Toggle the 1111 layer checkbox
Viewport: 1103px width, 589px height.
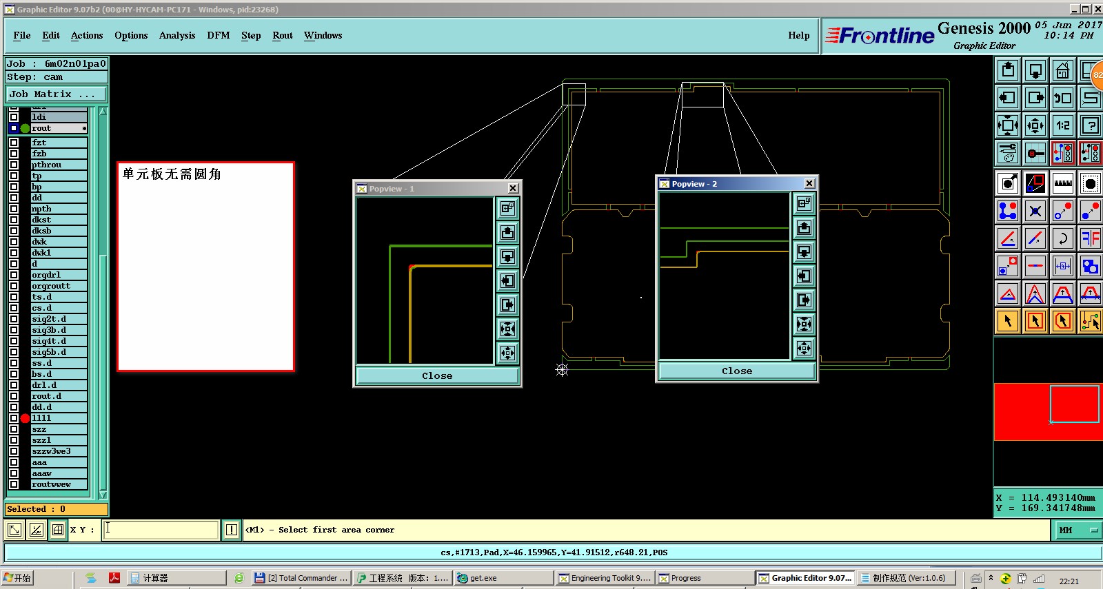click(14, 418)
